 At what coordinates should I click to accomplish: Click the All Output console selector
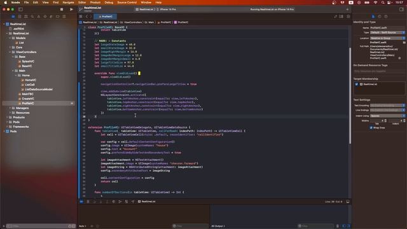(x=218, y=226)
